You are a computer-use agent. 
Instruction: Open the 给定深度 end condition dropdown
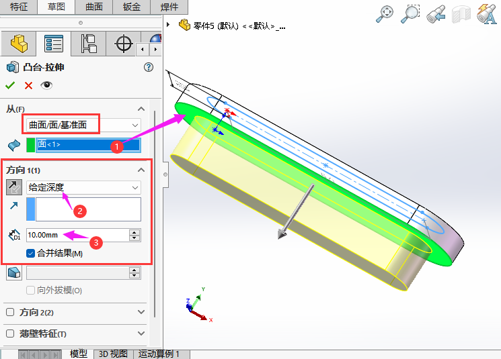83,187
